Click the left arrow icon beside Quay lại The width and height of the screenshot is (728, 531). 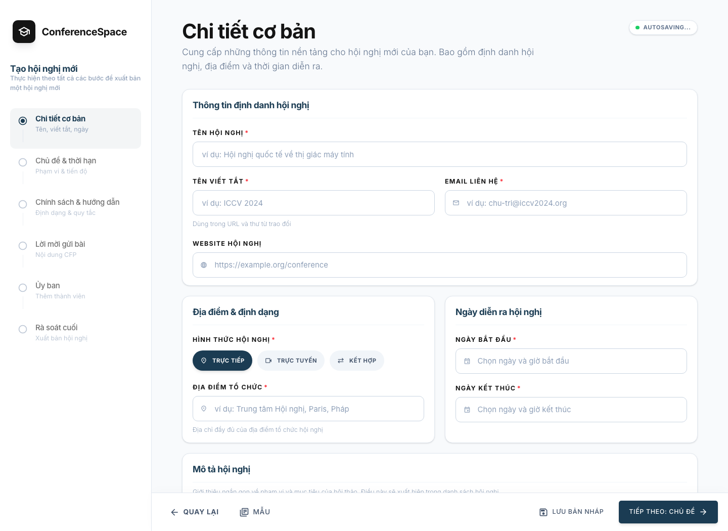(174, 512)
